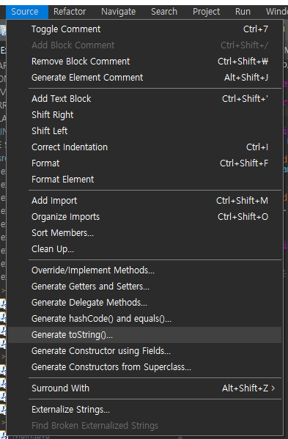Select Correct Indentation
288x439 pixels.
[144, 147]
